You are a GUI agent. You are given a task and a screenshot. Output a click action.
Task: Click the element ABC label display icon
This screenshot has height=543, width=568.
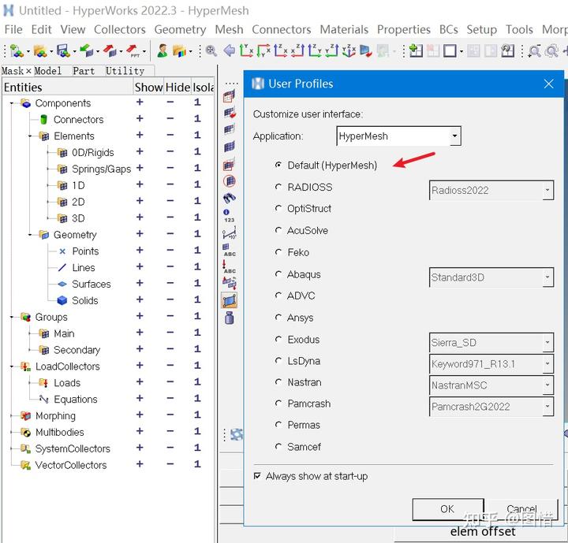229,250
